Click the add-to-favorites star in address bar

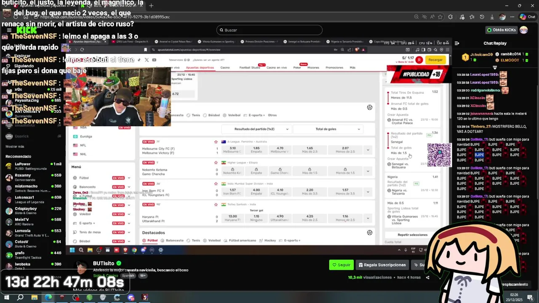[440, 17]
